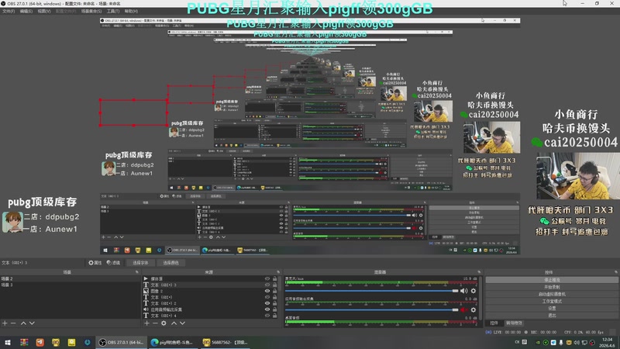Undock the 来源 panel with its float icon

click(278, 272)
